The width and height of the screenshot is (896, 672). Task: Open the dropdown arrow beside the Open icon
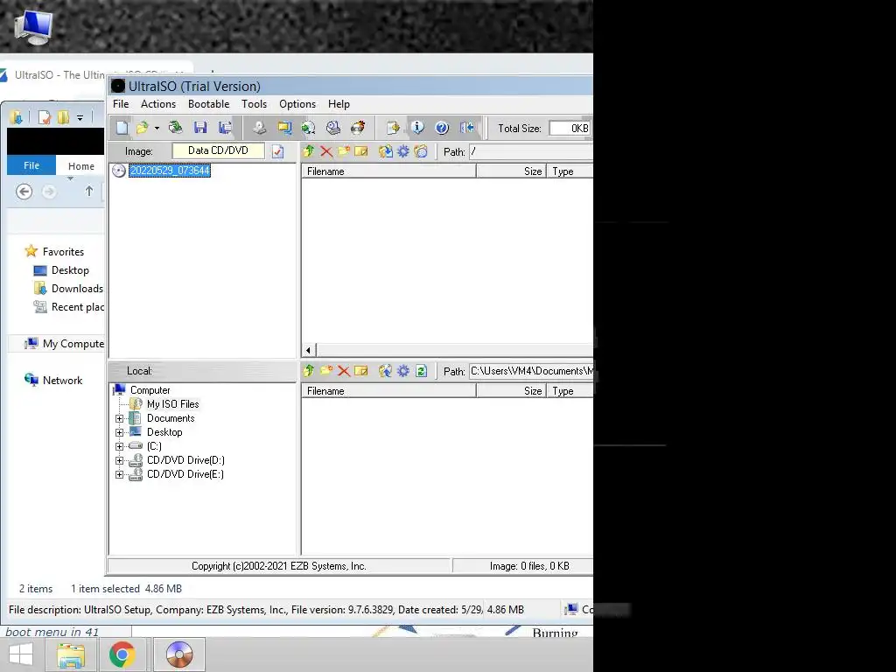point(157,128)
